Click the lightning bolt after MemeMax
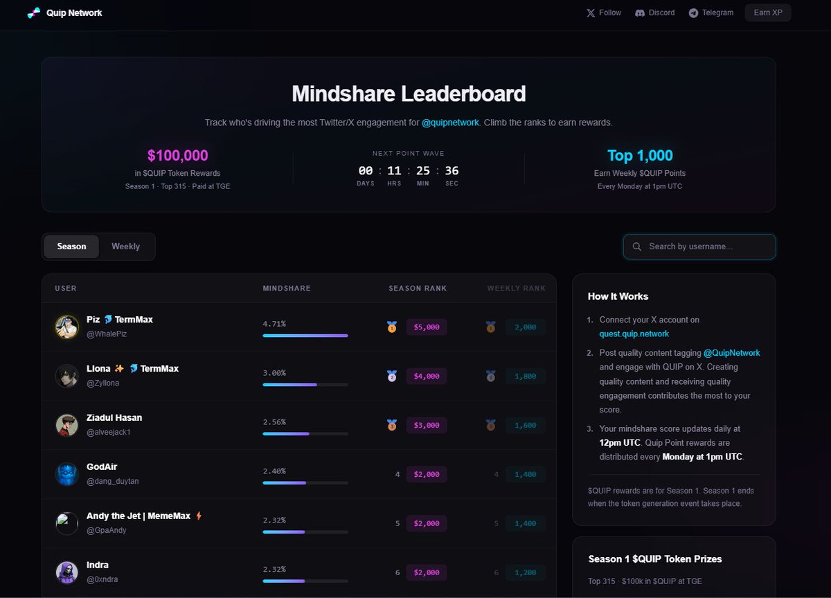The width and height of the screenshot is (831, 598). [x=199, y=516]
